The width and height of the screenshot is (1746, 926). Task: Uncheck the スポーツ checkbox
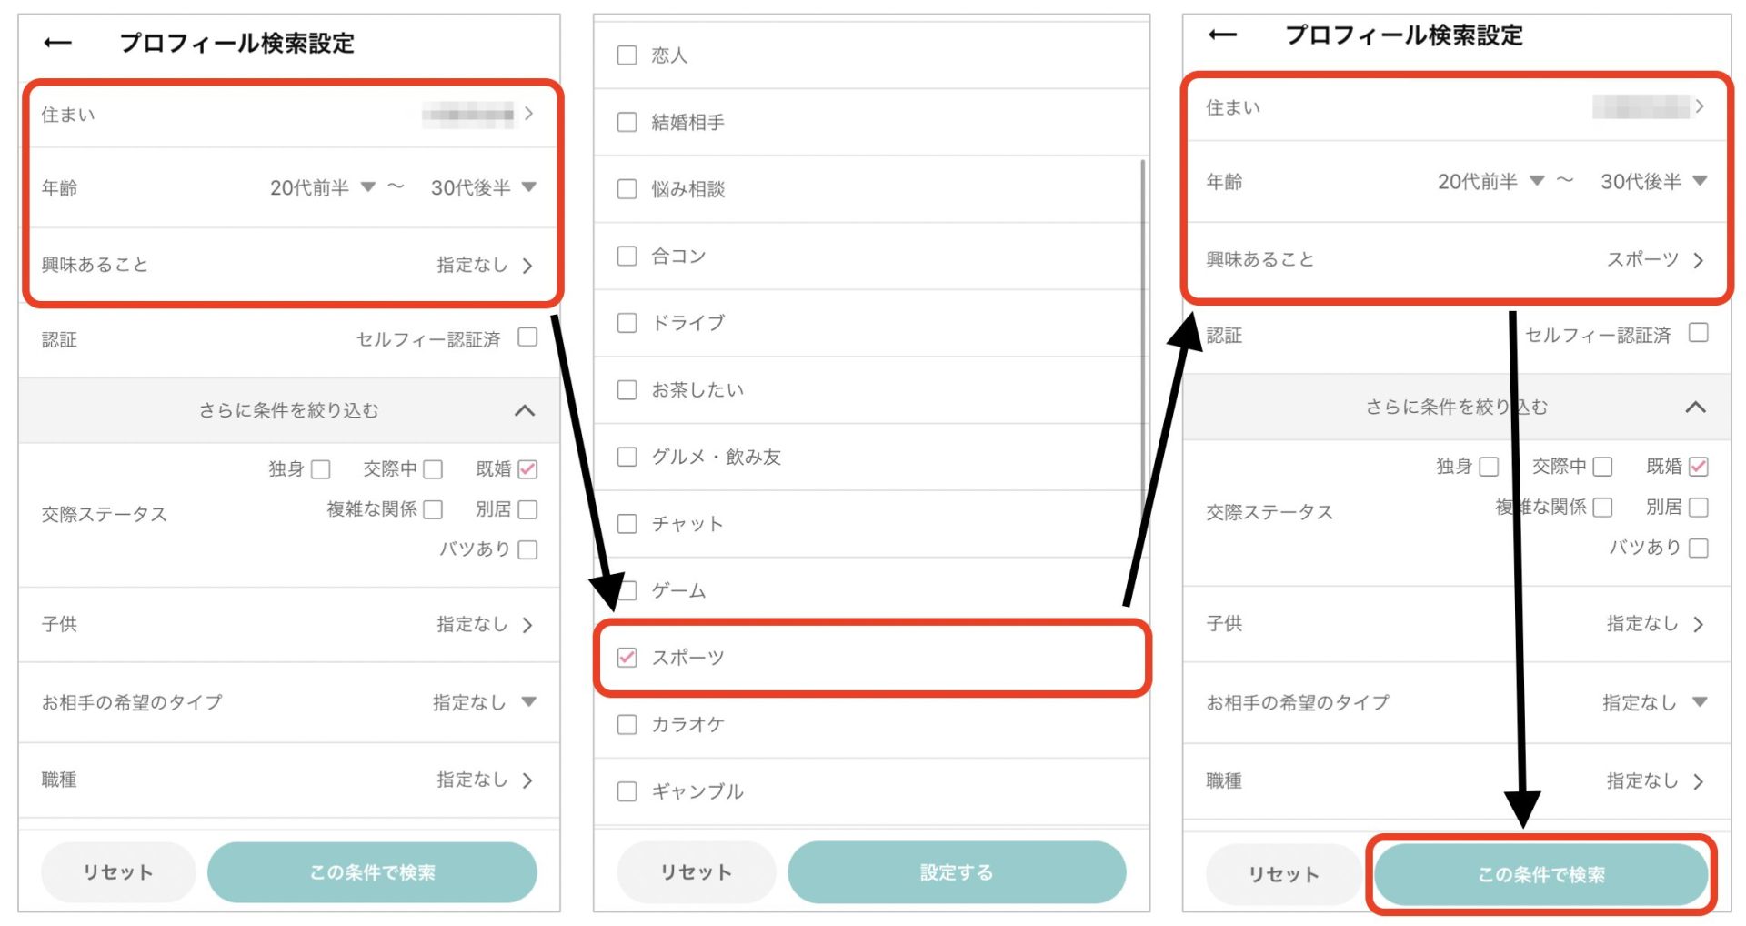627,658
